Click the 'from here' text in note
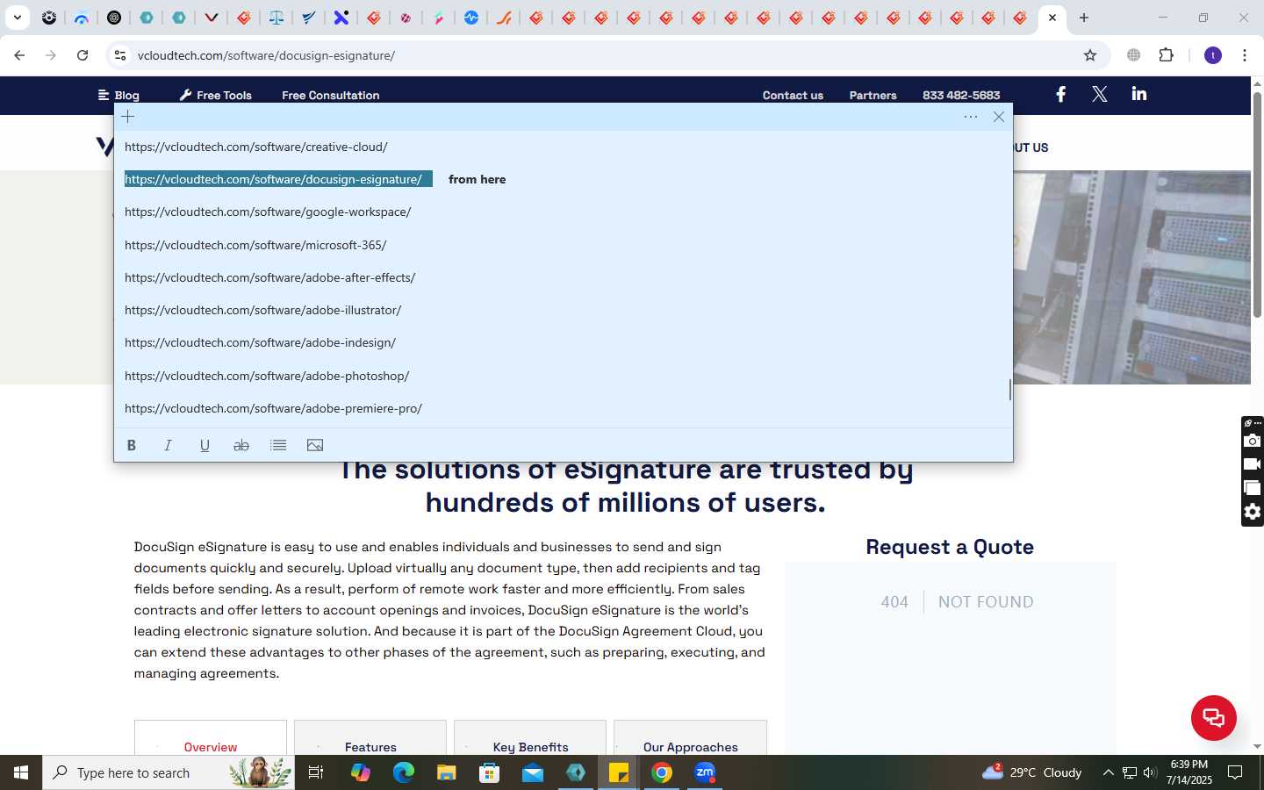The image size is (1264, 790). click(477, 179)
